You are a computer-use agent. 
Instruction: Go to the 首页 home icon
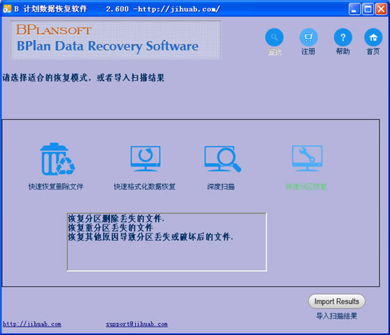(373, 38)
